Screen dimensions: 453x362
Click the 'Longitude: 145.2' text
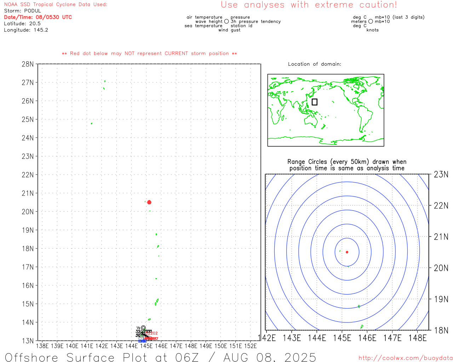pos(26,30)
